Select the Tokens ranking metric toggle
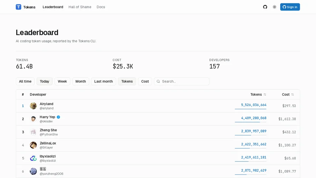316x178 pixels. [x=127, y=81]
